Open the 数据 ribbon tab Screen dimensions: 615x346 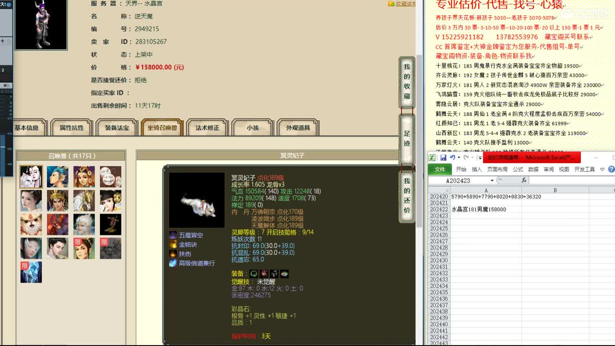[533, 169]
